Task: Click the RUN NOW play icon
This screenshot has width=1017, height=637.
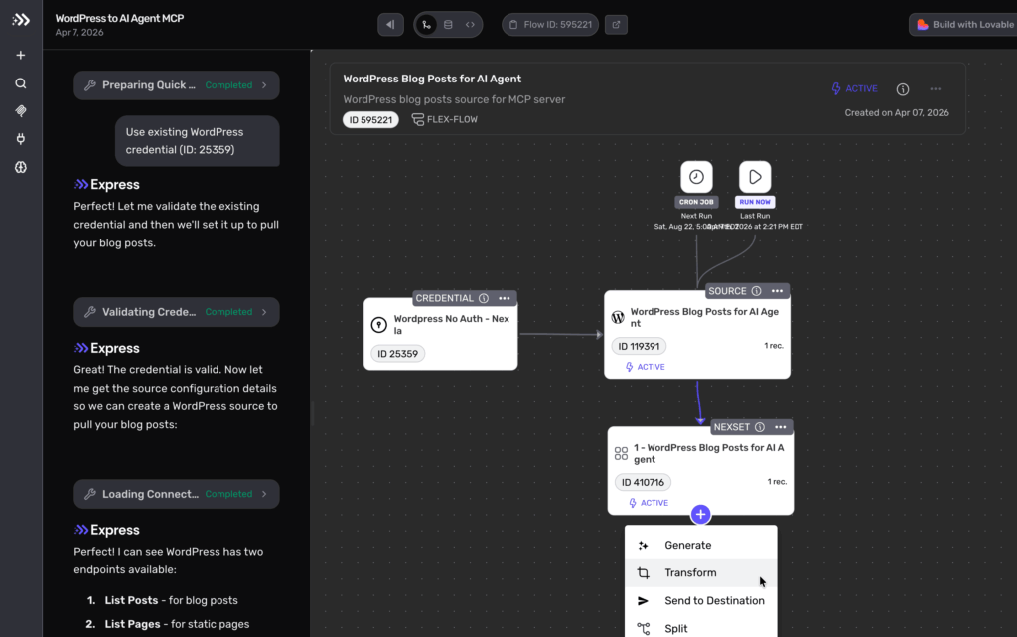Action: point(755,177)
